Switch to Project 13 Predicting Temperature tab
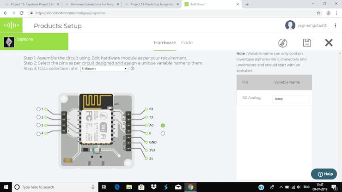342x192 pixels. (x=152, y=4)
